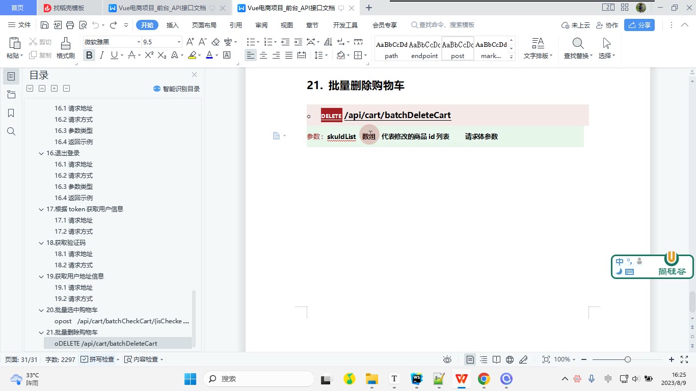
Task: Open search icon in left sidebar
Action: click(11, 131)
